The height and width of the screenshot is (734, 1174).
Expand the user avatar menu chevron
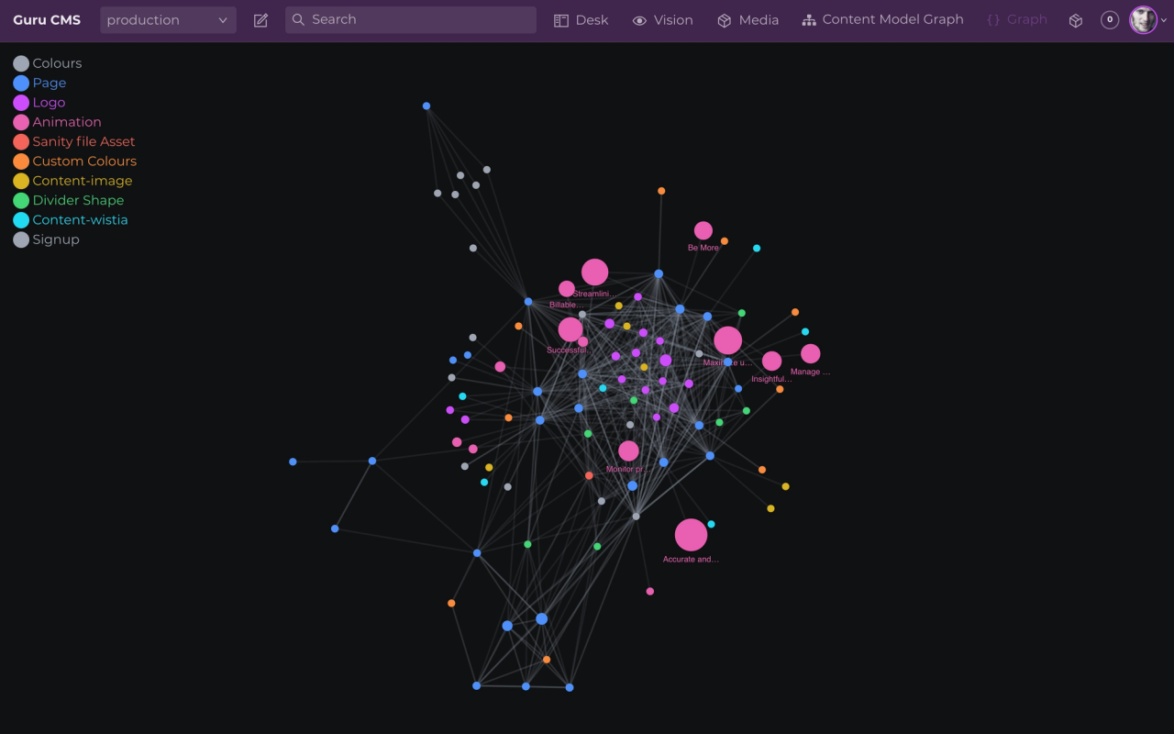[x=1163, y=19]
